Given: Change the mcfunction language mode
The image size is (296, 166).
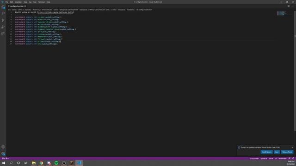Looking at the screenshot, I should click(283, 159).
